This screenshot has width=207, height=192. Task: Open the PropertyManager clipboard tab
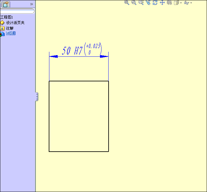[x=6, y=4]
